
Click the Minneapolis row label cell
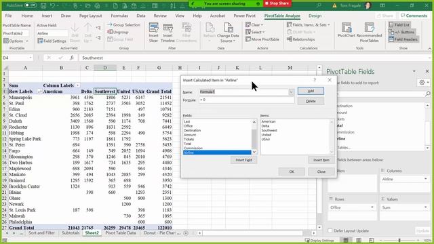25,98
